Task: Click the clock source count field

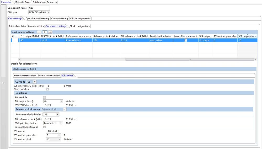Action: (45, 32)
